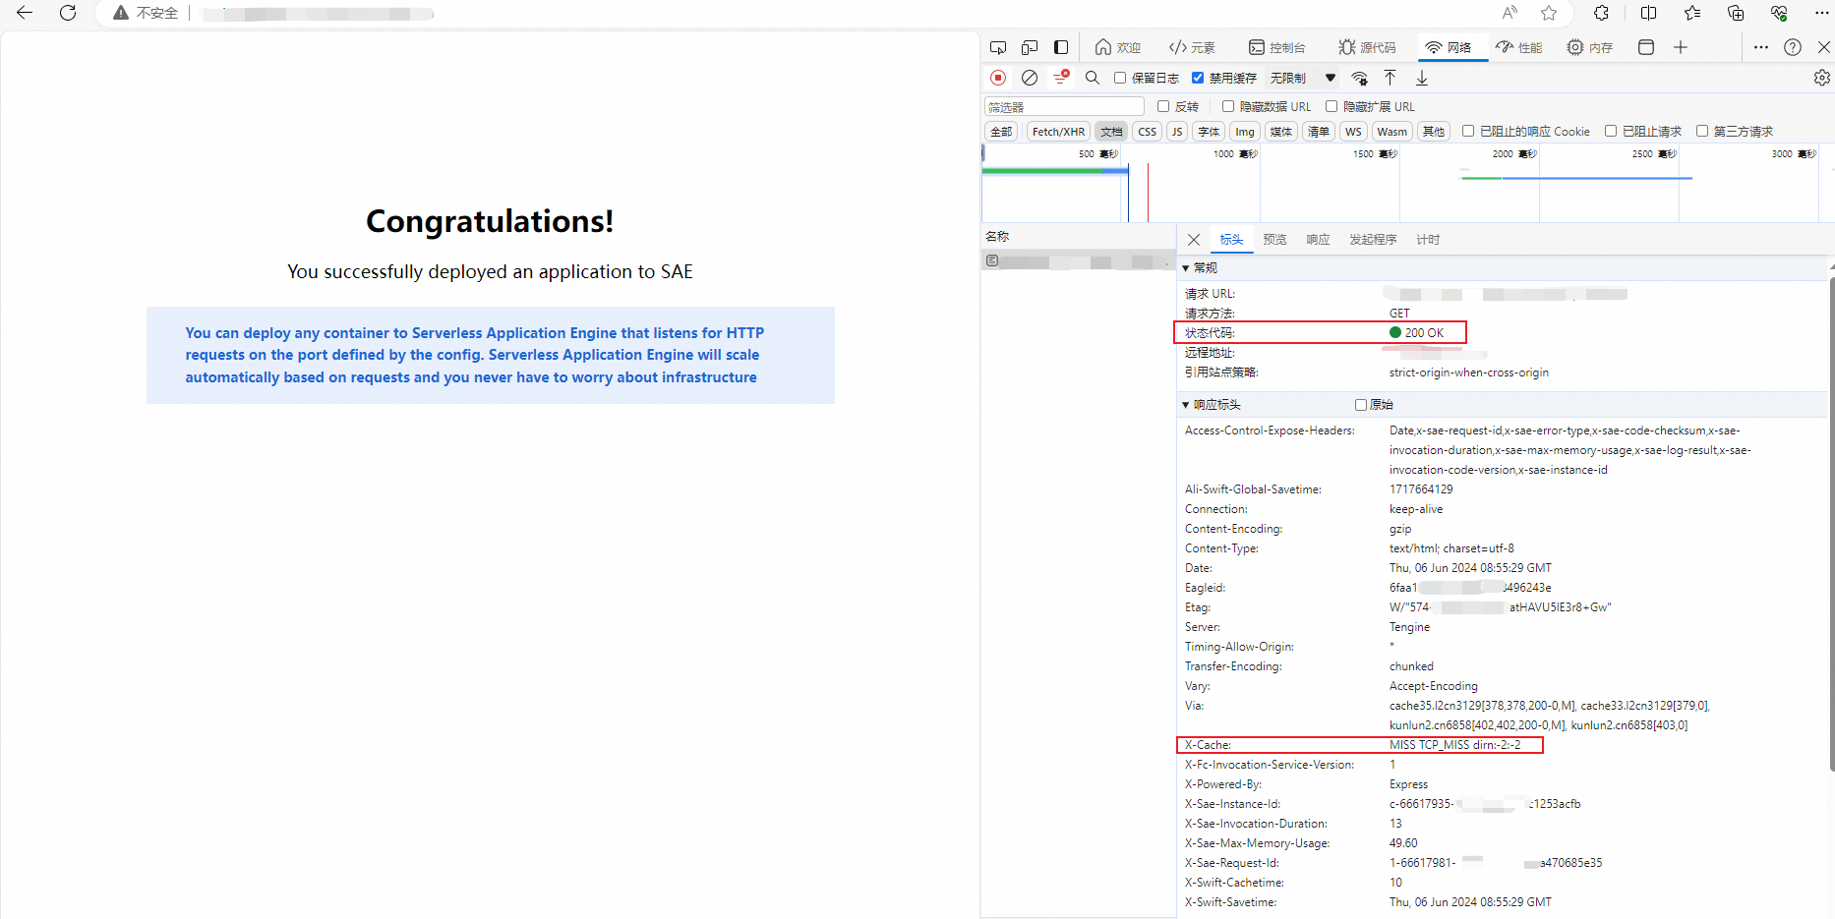Open browser settings and more menu

coord(1821,13)
